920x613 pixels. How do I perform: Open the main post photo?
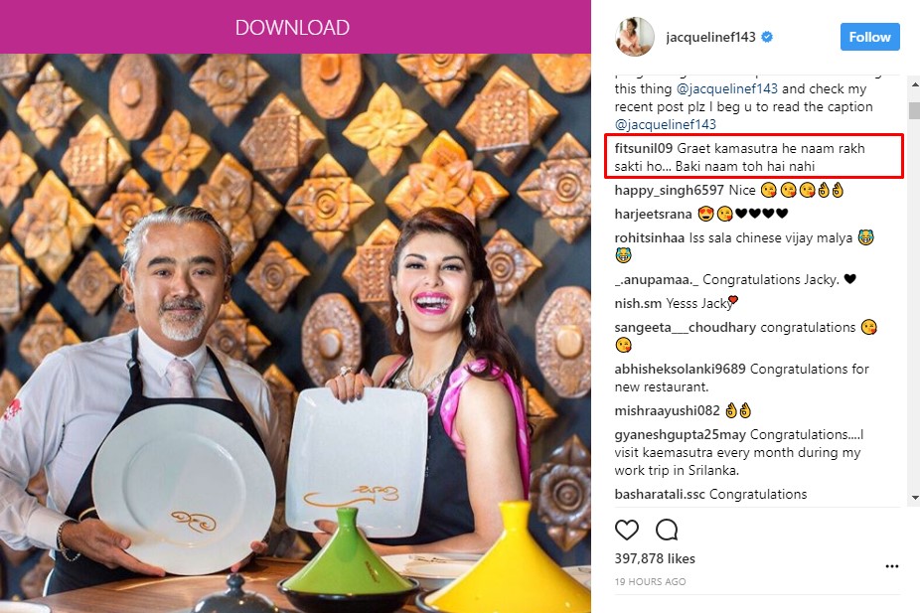295,333
